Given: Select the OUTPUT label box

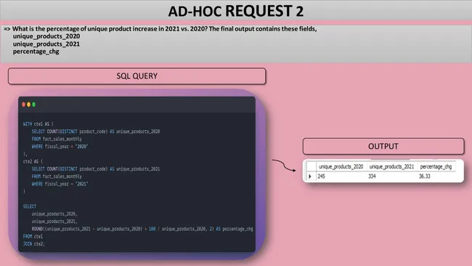Looking at the screenshot, I should [x=383, y=146].
